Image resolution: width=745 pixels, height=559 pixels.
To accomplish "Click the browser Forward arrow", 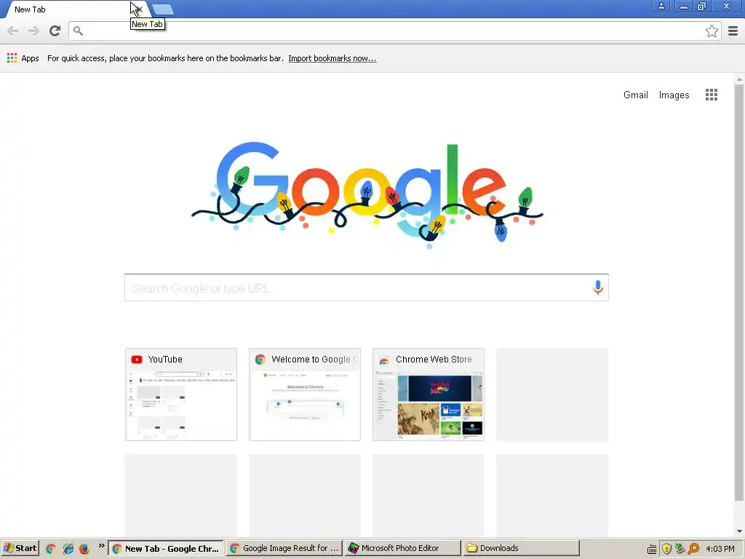I will [x=33, y=31].
